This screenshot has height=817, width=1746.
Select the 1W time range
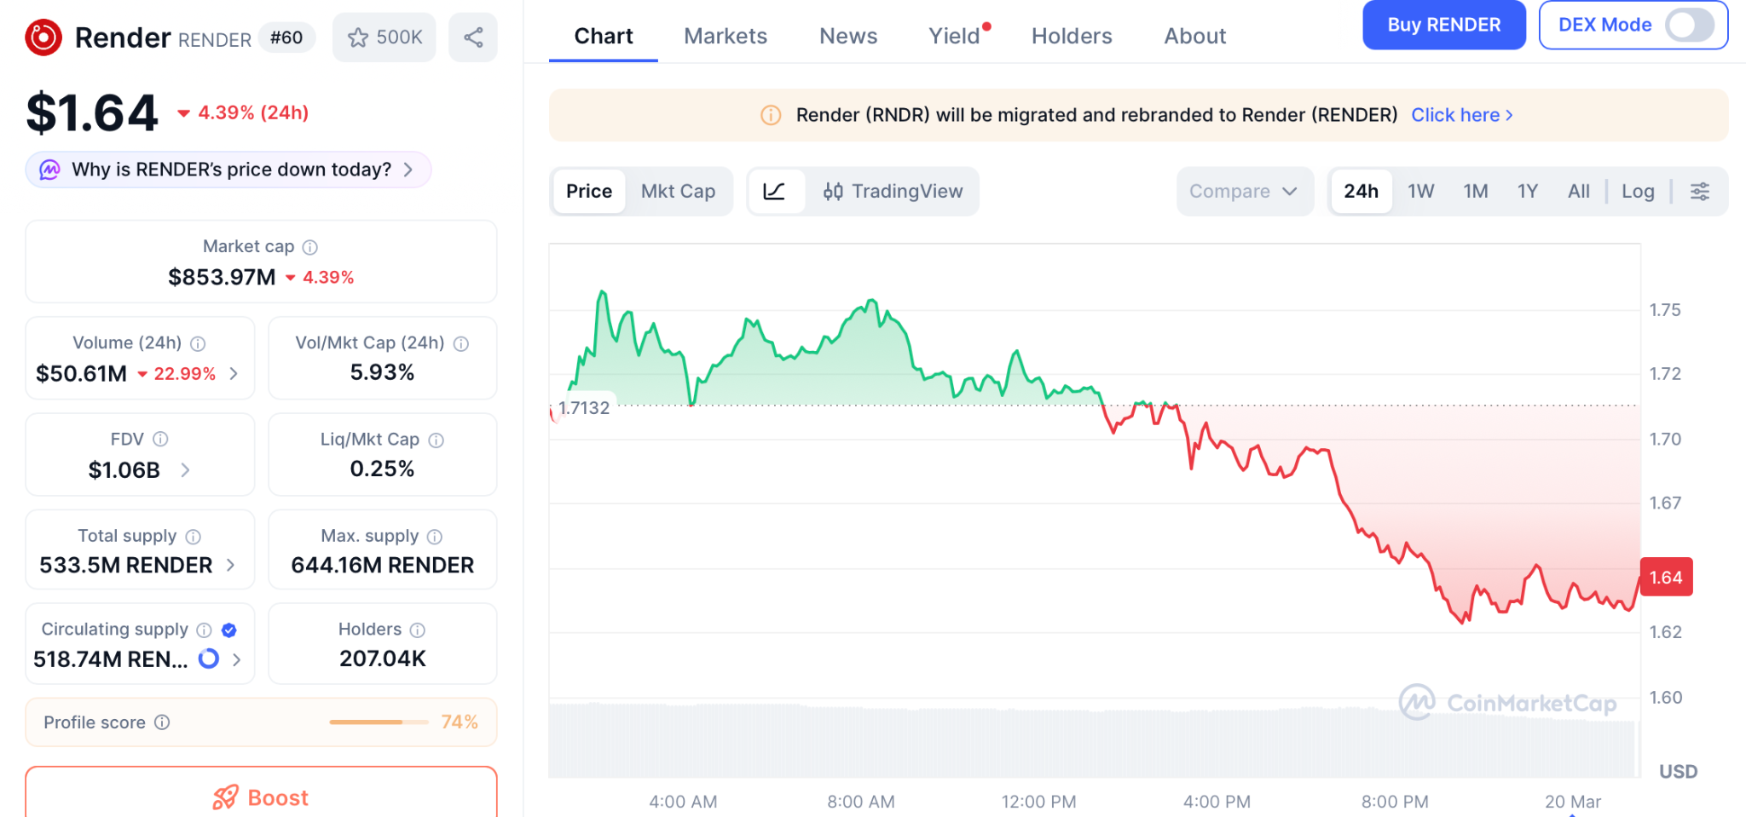1420,192
